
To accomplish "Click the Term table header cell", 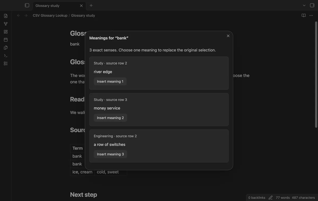I will pyautogui.click(x=77, y=148).
